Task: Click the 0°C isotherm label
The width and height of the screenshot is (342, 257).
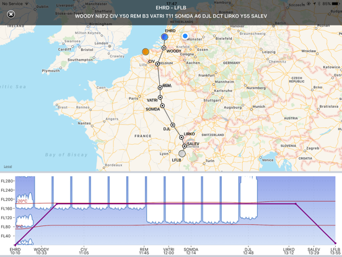Action: pyautogui.click(x=19, y=227)
